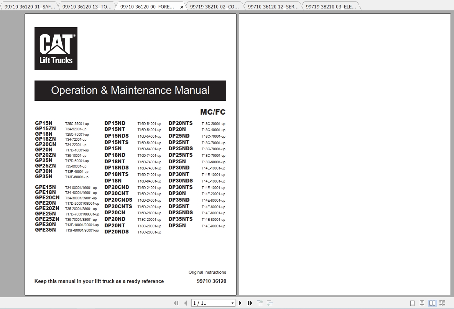Image resolution: width=454 pixels, height=309 pixels.
Task: Click the DP30NTS model name
Action: coord(181,187)
